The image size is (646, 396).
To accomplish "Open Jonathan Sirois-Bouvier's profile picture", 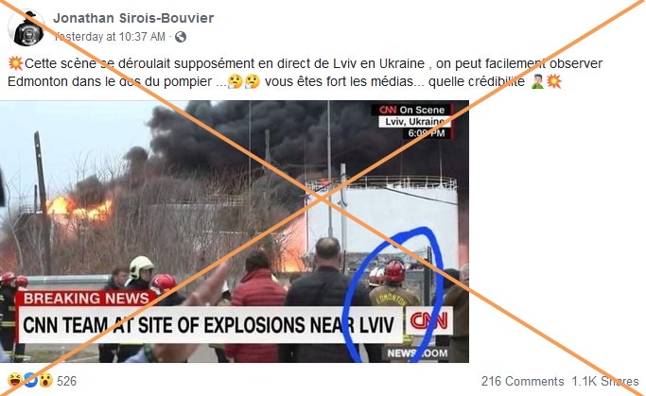I will (x=26, y=27).
